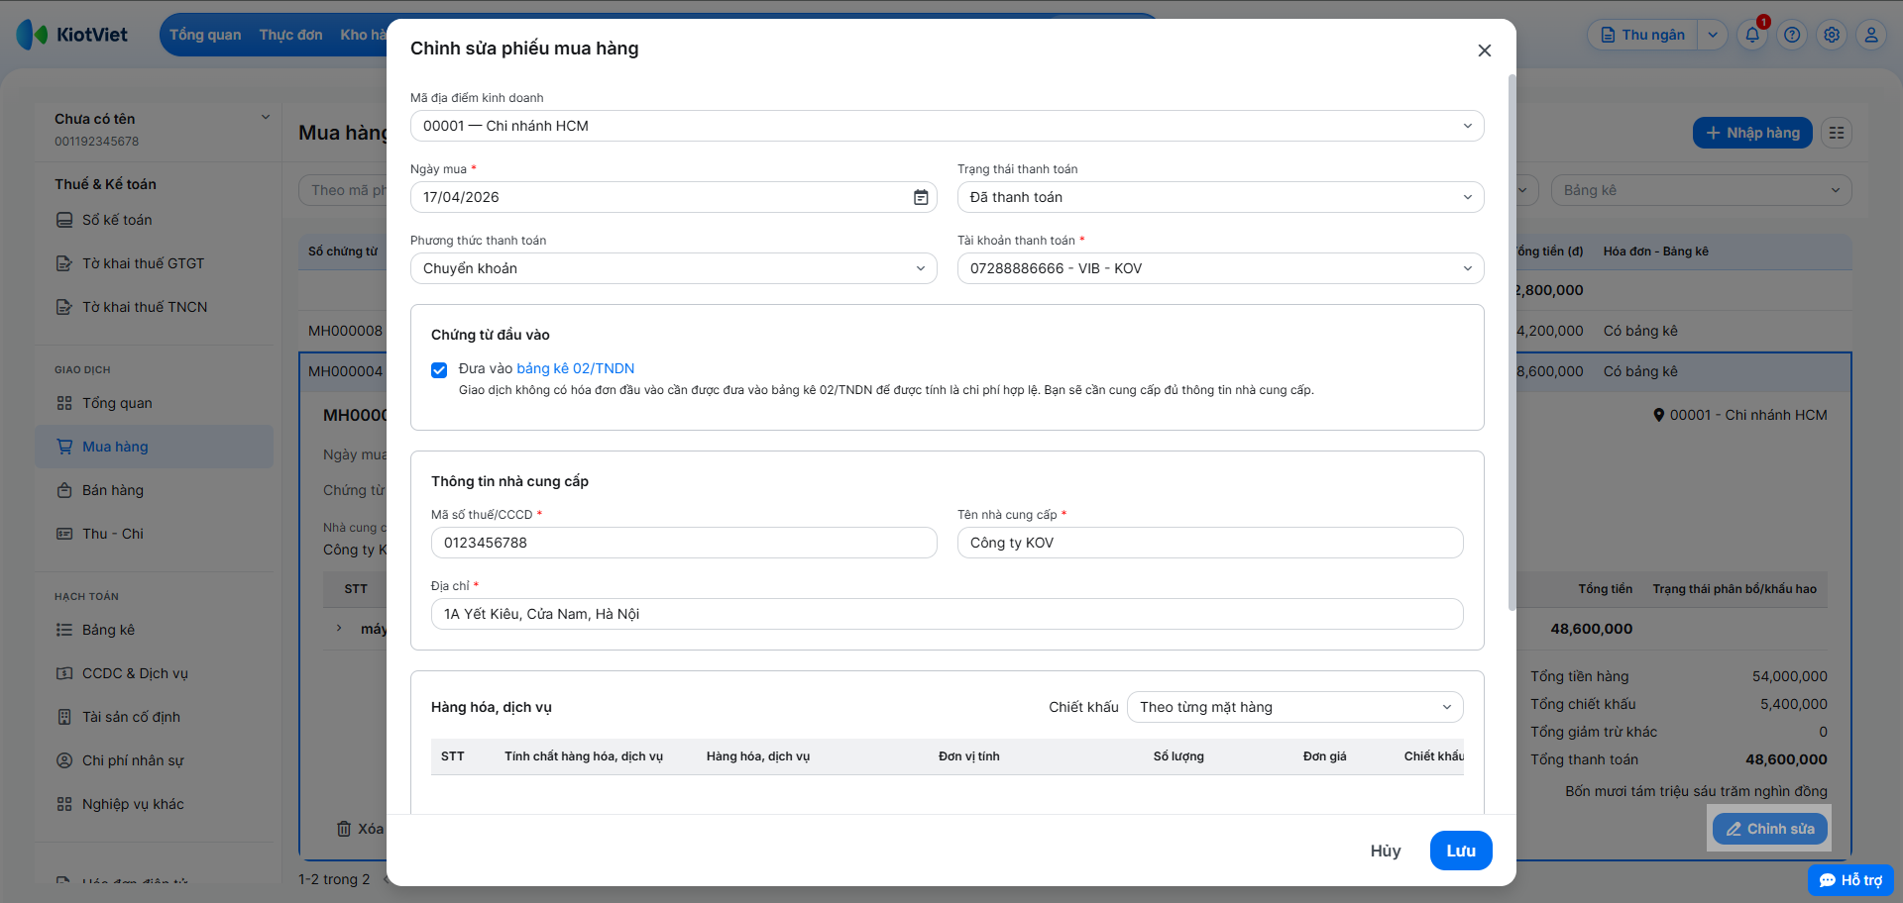
Task: Click the notification bell icon
Action: 1752,35
